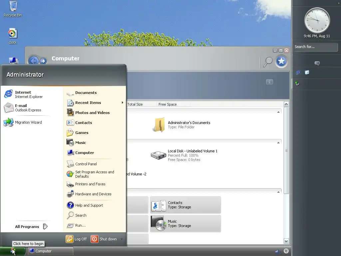
Task: Click the scrollbar up arrow in the Computer window
Action: pyautogui.click(x=286, y=104)
